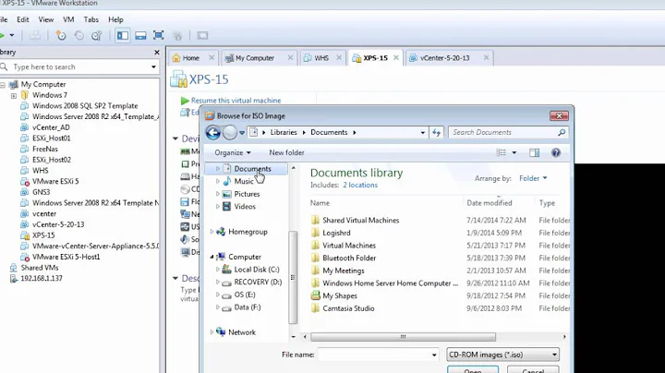Click the Unity mode icon in toolbar

(177, 36)
